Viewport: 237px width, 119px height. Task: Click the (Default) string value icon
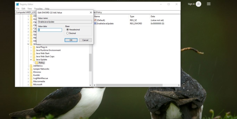(95, 20)
